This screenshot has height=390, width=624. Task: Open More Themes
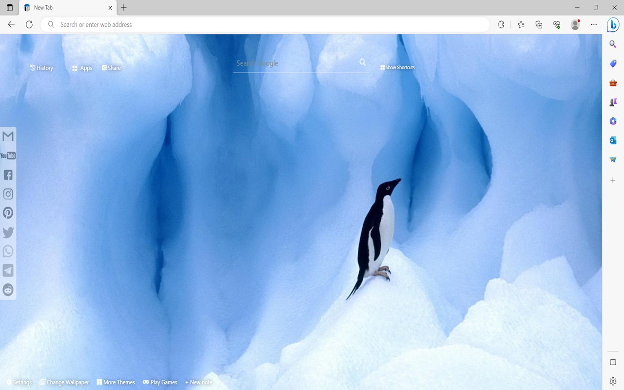click(116, 382)
